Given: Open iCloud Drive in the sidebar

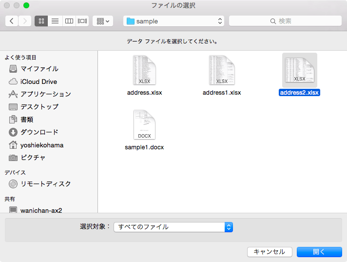Looking at the screenshot, I should pos(39,82).
